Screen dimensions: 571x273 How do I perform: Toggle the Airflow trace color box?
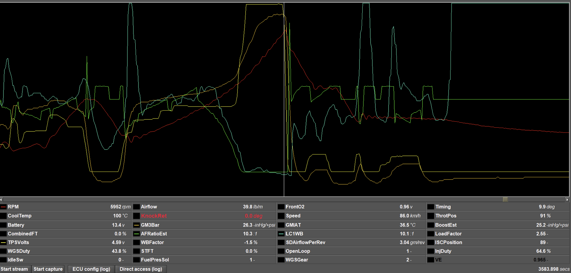136,207
